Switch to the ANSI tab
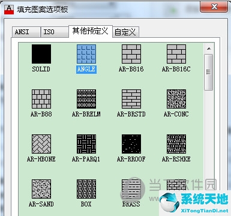The height and width of the screenshot is (216, 231). pyautogui.click(x=26, y=32)
